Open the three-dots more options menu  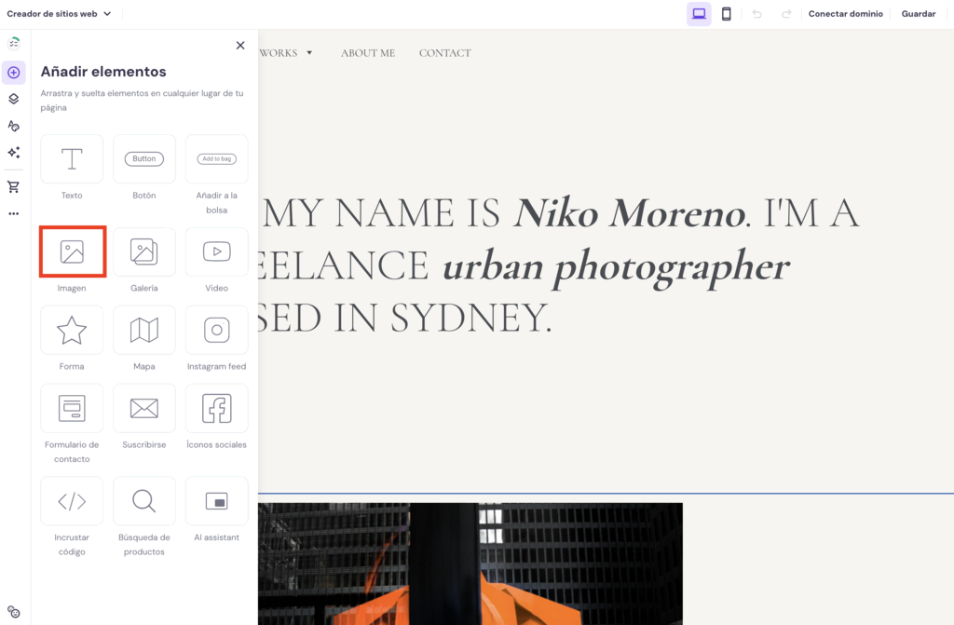pos(14,213)
